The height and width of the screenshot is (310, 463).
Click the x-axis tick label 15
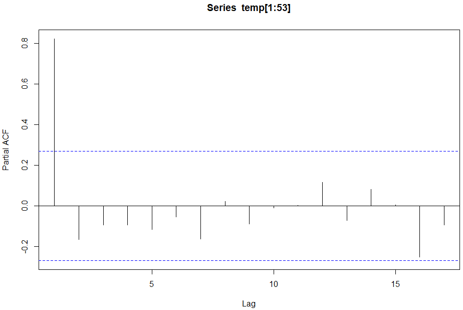click(x=395, y=284)
